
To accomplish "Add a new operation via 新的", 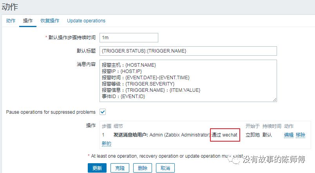I will [x=106, y=144].
